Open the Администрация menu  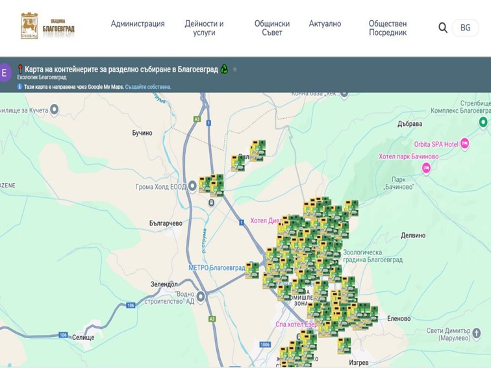click(138, 24)
